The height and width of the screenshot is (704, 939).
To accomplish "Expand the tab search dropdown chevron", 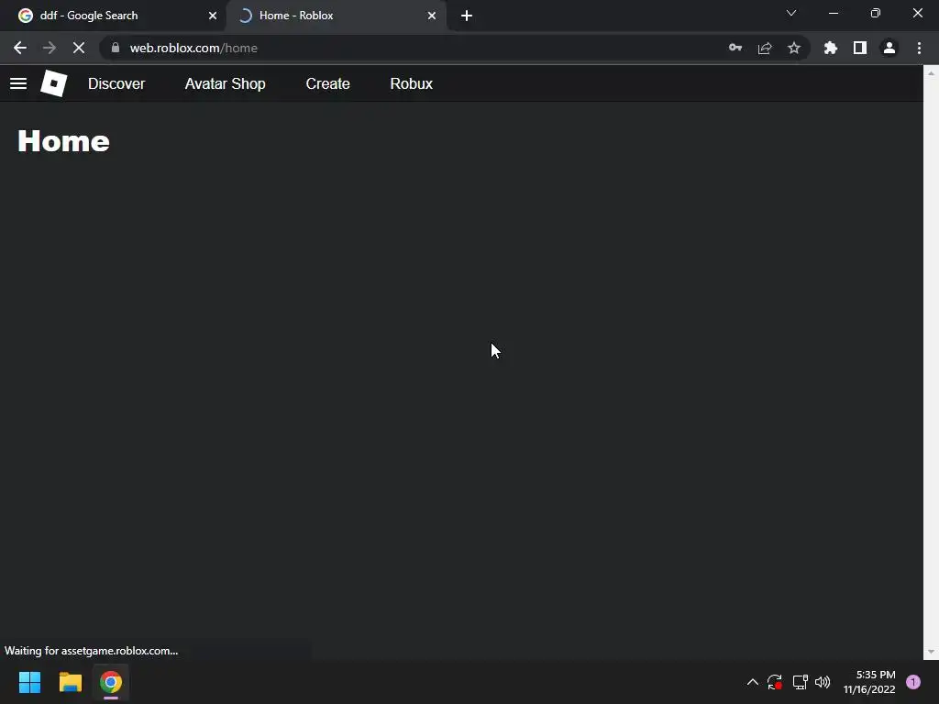I will 791,13.
